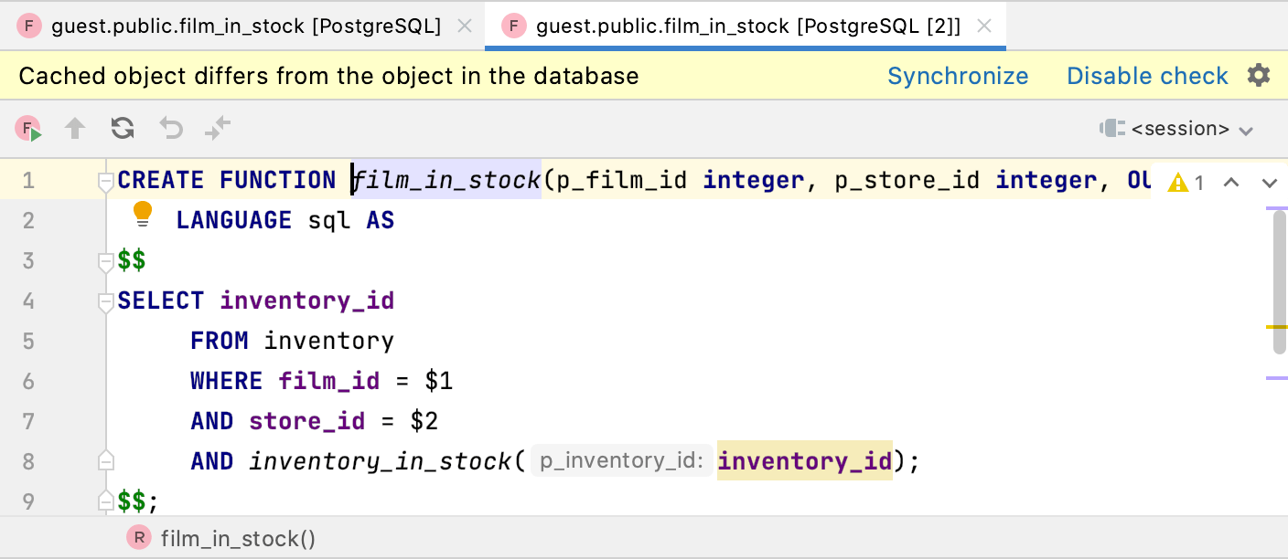Refresh the function definition using sync arrows icon
The height and width of the screenshot is (559, 1288).
122,129
